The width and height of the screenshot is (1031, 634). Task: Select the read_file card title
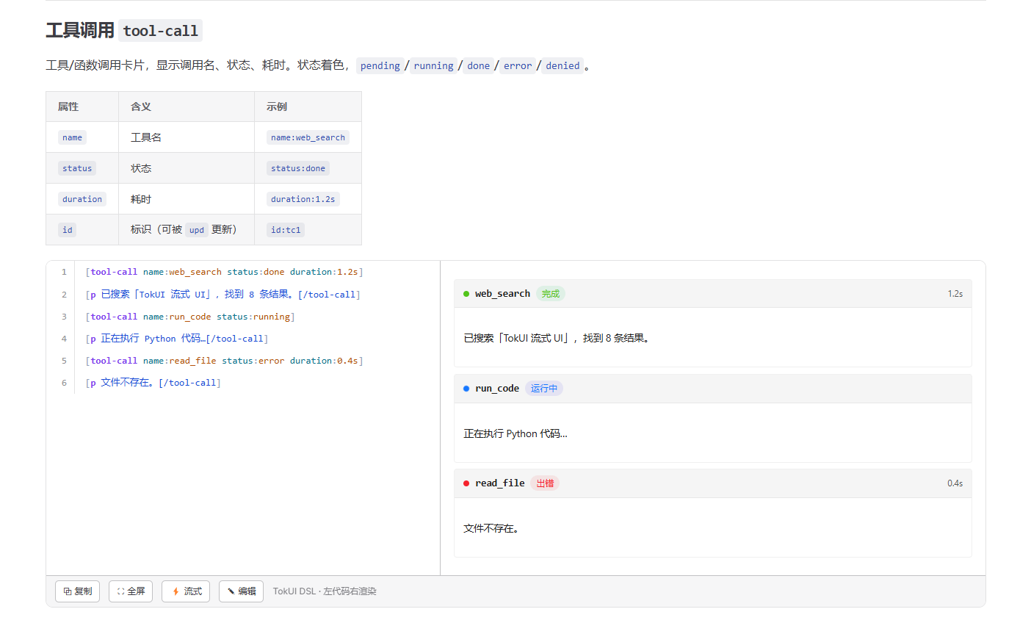coord(499,483)
